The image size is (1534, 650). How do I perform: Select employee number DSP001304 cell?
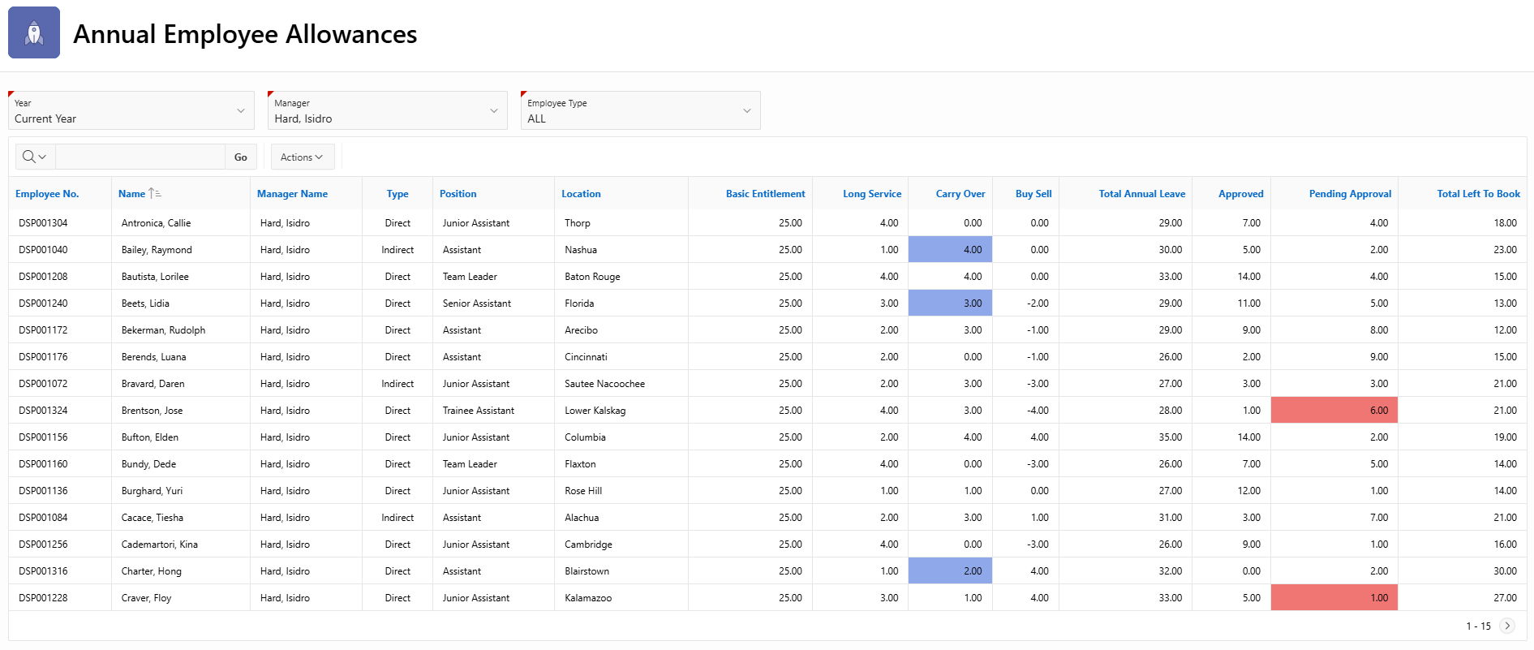point(44,223)
